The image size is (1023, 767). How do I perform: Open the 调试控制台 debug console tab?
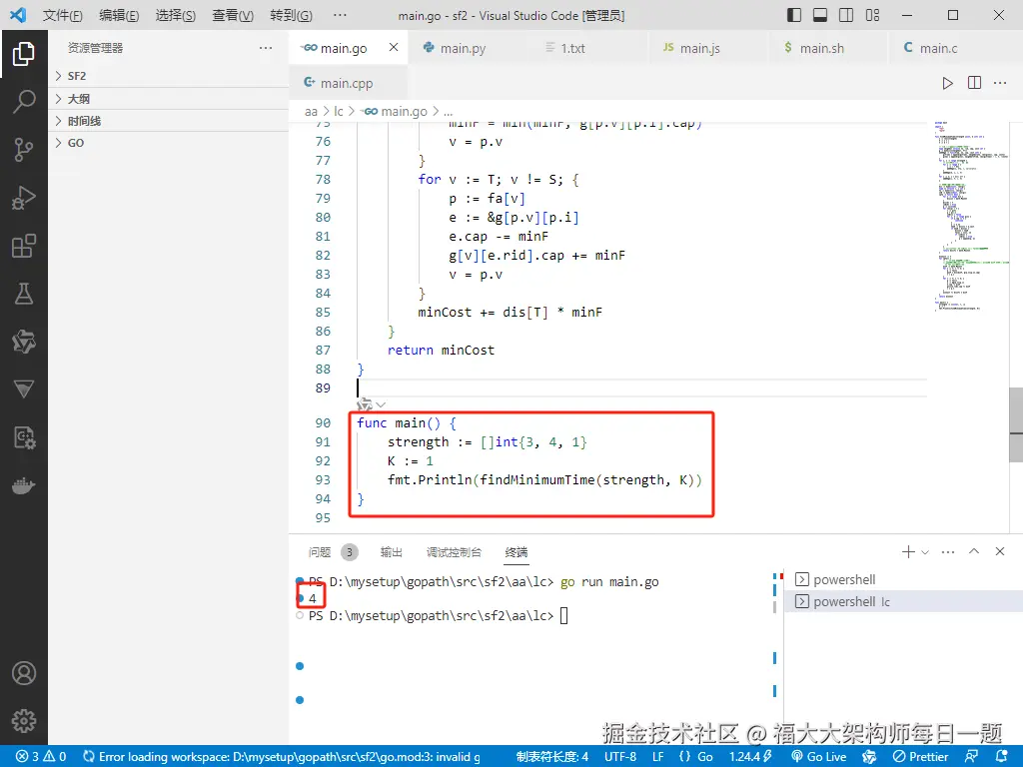[x=454, y=552]
